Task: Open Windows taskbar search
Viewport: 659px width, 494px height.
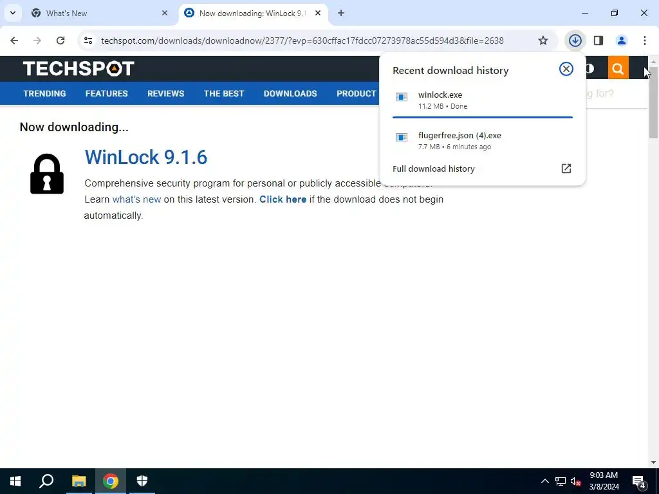Action: [x=46, y=481]
